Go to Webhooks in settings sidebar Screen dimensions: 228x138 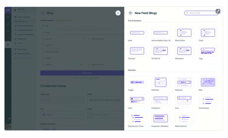coord(22,39)
